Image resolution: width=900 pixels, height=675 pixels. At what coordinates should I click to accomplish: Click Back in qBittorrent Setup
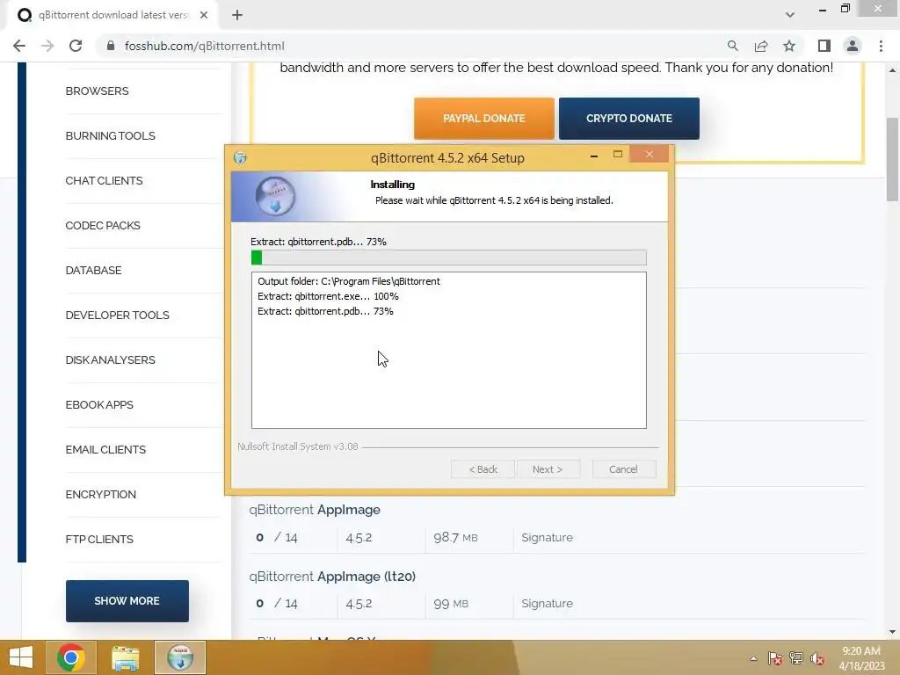click(483, 469)
